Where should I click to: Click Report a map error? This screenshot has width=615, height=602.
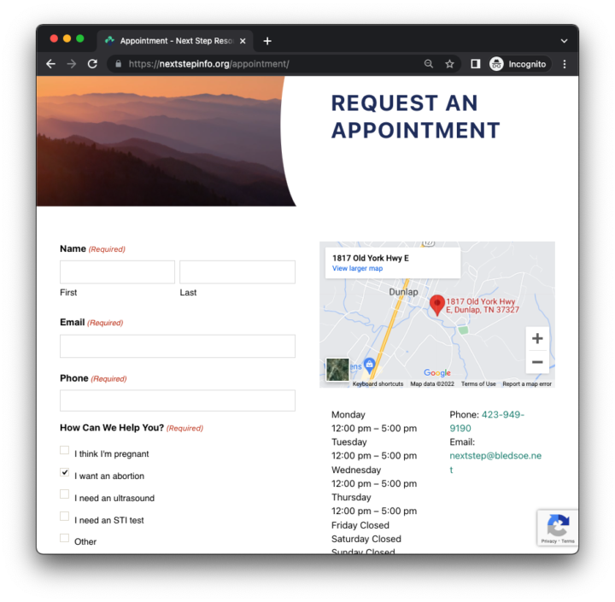point(527,384)
